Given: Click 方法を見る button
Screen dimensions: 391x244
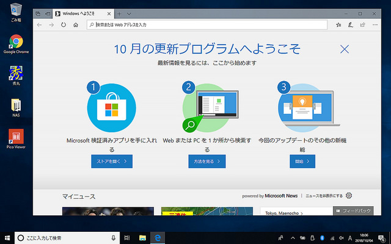Looking at the screenshot, I should click(207, 161).
